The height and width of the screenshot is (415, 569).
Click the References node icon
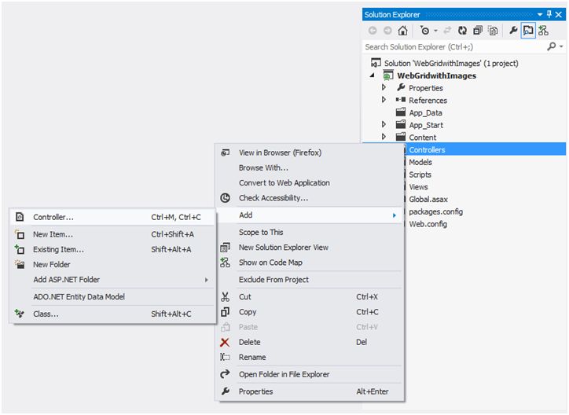pyautogui.click(x=401, y=99)
